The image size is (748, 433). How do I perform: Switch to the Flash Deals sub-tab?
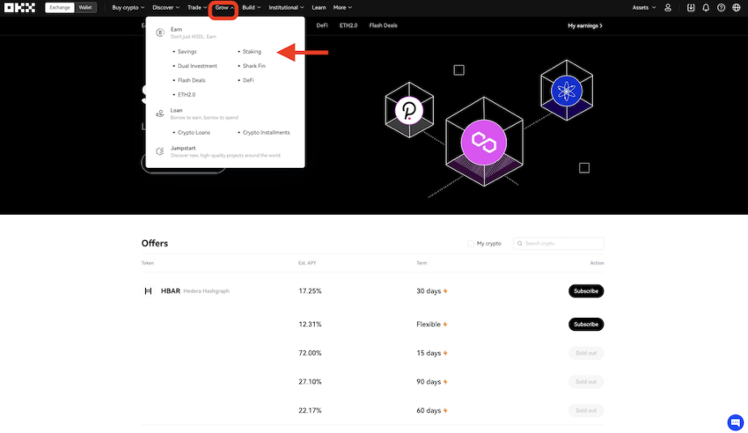pos(383,26)
